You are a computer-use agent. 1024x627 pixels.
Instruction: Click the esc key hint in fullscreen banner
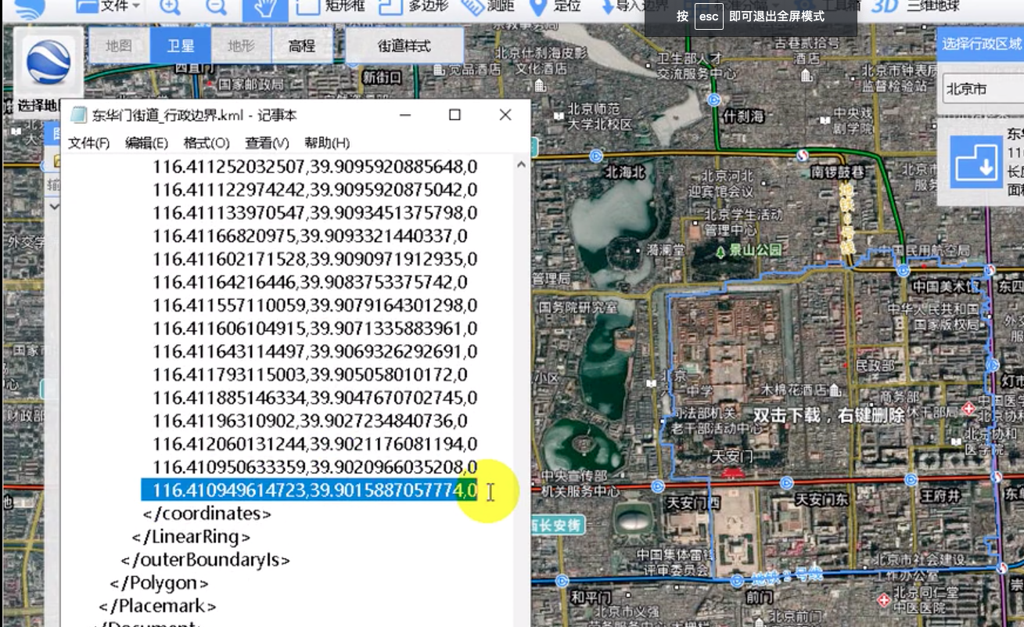pyautogui.click(x=708, y=16)
